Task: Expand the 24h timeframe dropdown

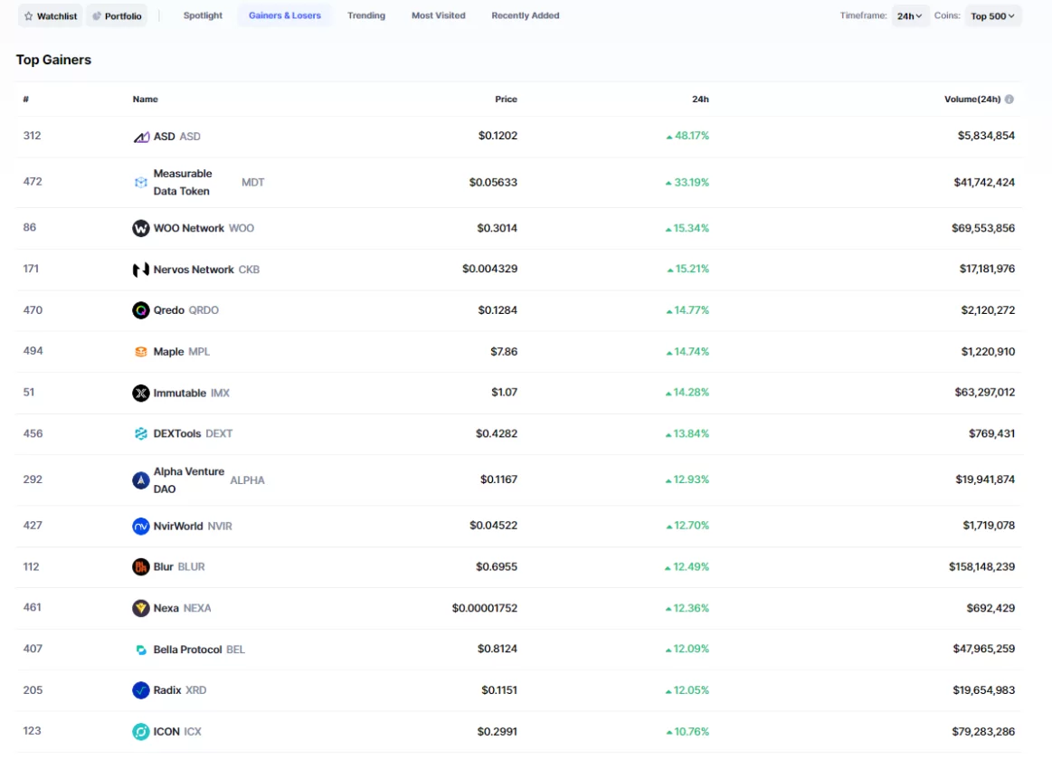Action: pos(909,16)
